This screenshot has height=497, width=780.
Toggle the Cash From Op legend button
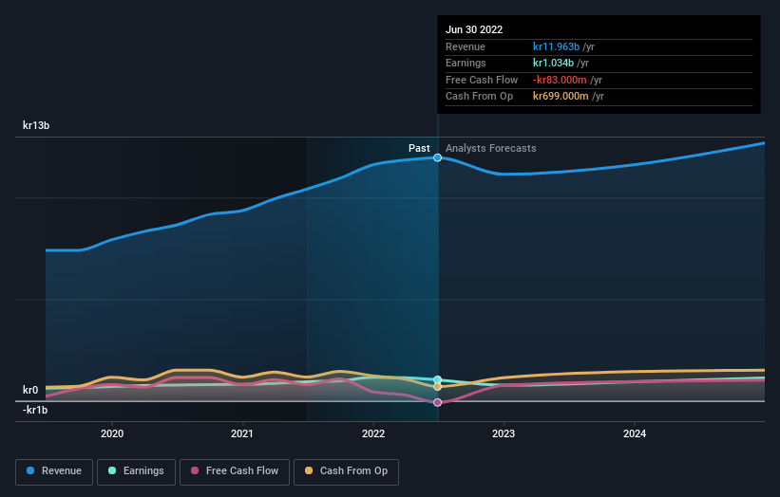(346, 471)
